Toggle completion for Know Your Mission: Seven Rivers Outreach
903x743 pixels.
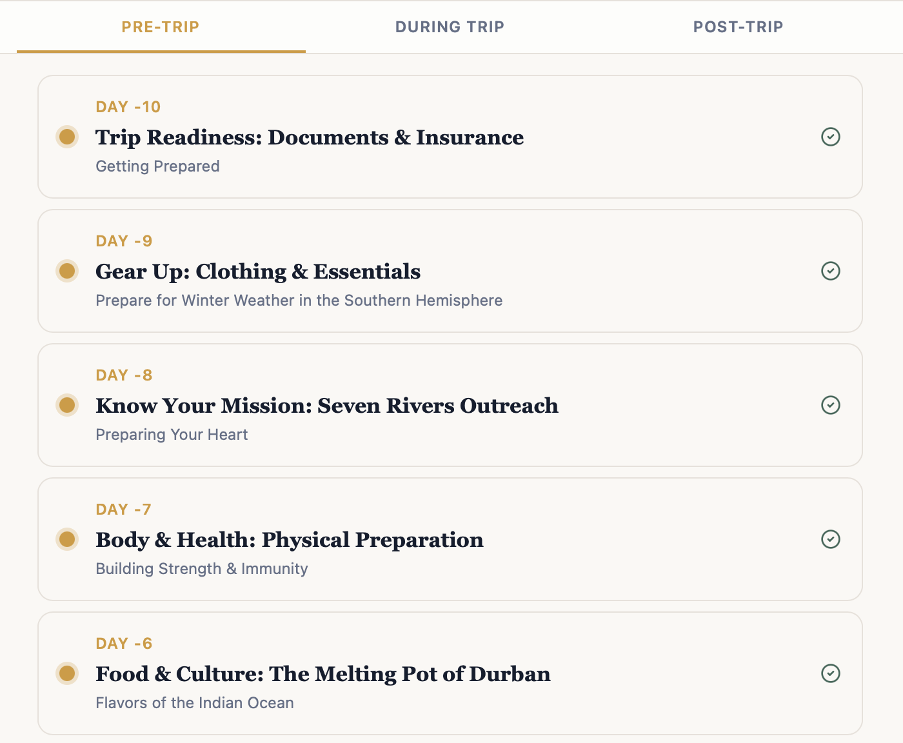coord(831,405)
